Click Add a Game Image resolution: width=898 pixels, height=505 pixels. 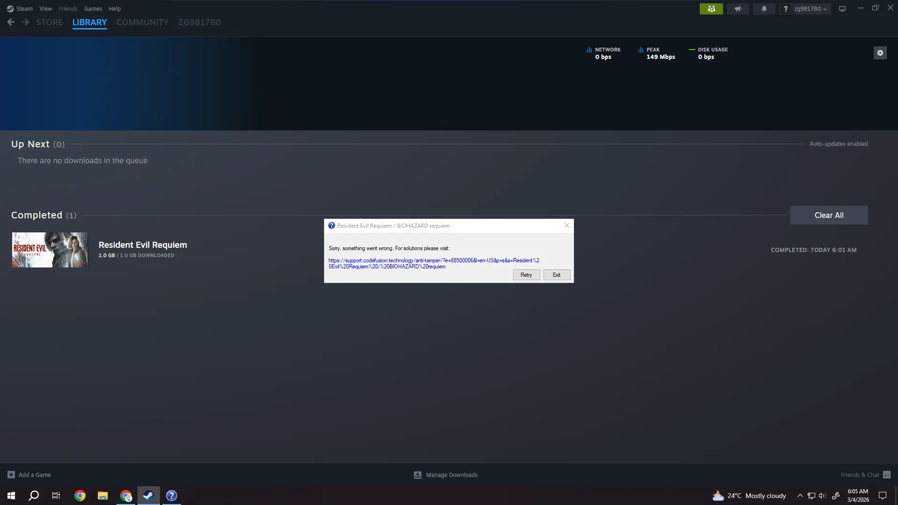(x=29, y=475)
